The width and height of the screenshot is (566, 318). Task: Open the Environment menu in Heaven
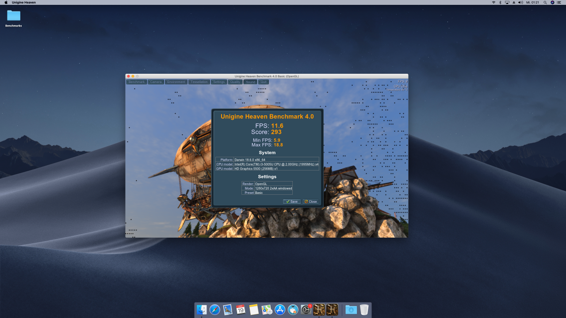(x=176, y=82)
